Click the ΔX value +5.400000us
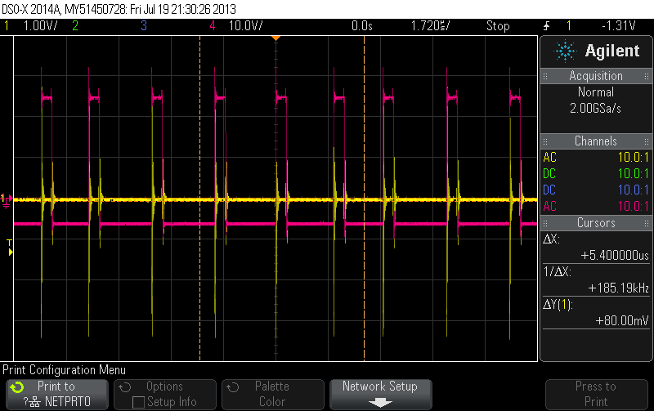 [x=615, y=256]
